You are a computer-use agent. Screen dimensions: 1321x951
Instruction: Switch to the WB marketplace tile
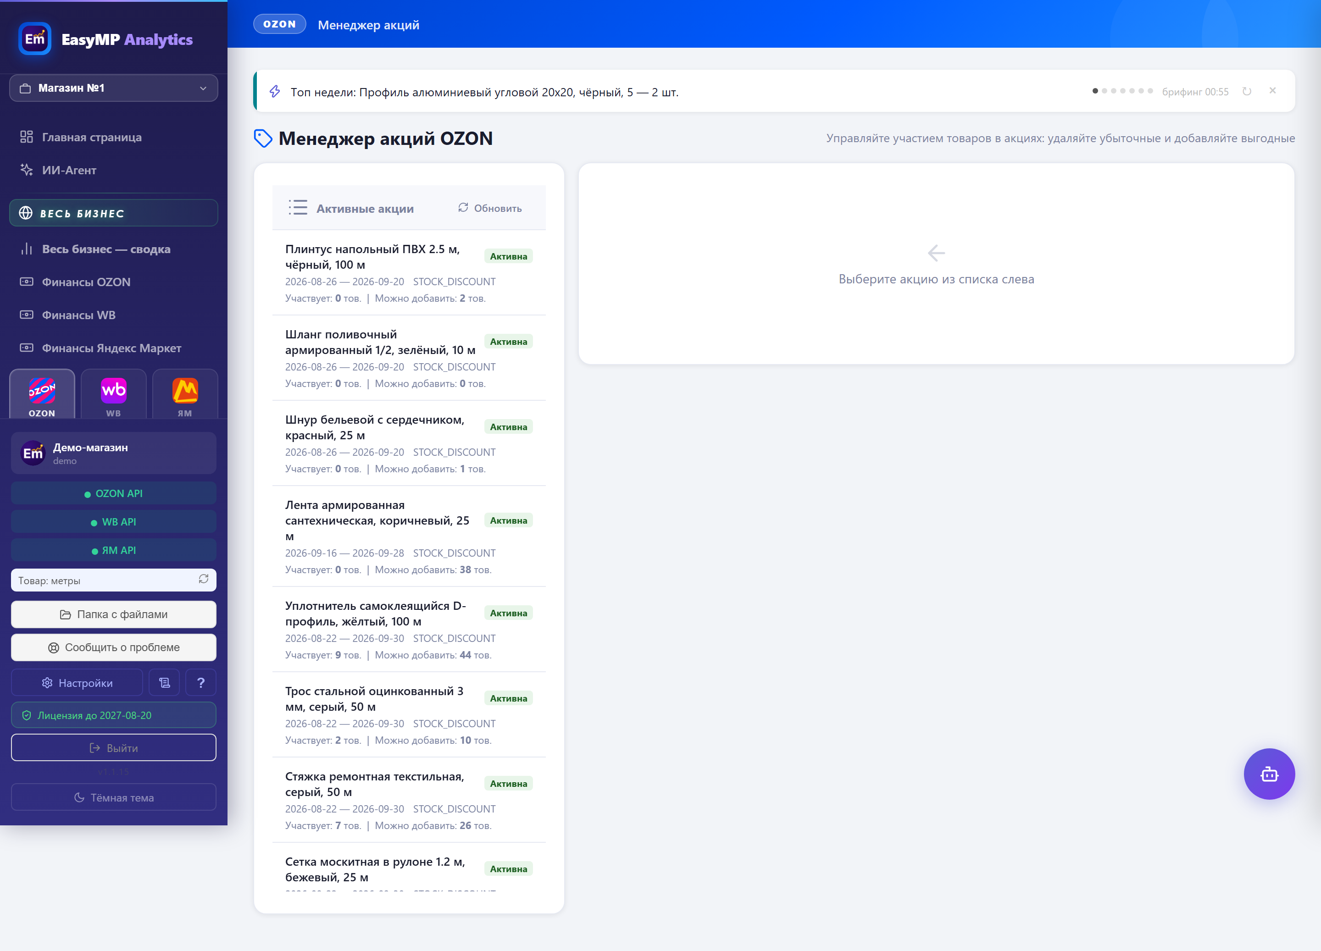pos(114,394)
